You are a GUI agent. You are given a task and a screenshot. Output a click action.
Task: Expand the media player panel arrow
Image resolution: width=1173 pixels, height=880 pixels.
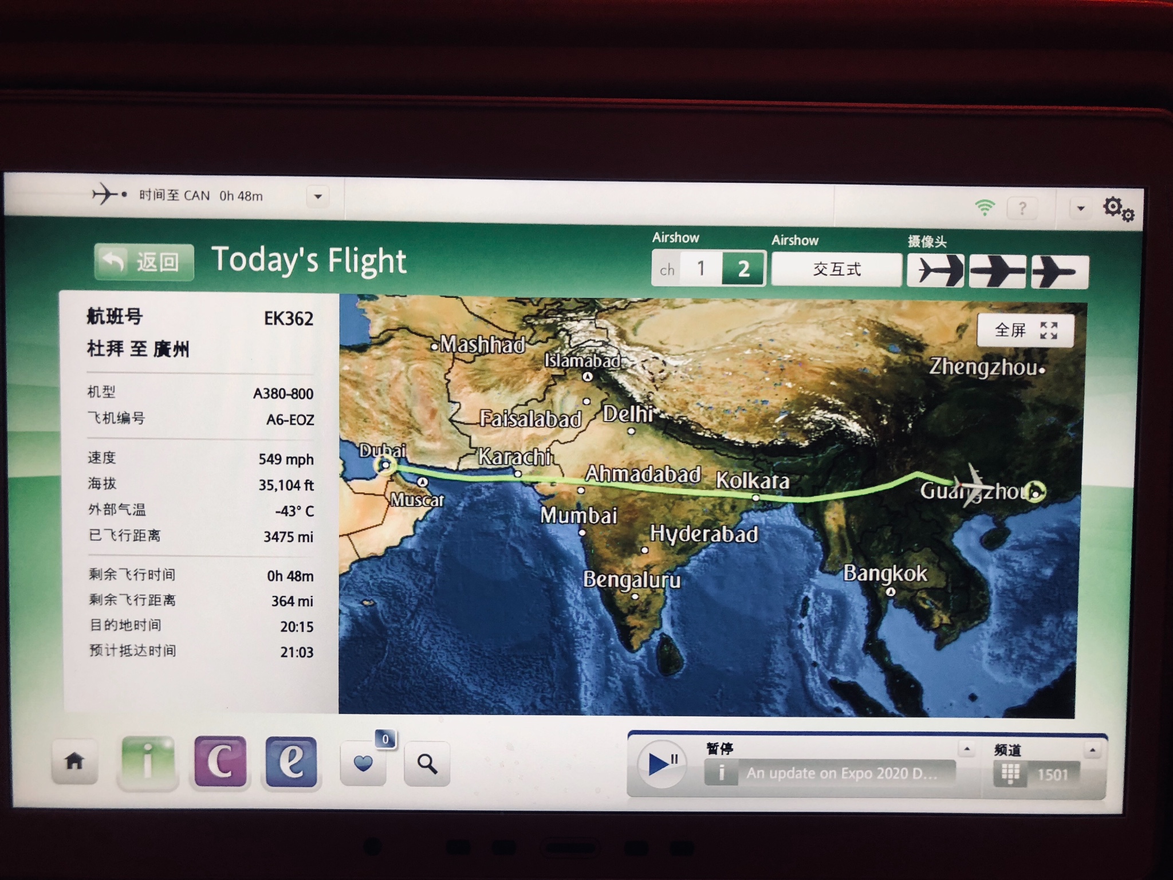click(x=966, y=749)
